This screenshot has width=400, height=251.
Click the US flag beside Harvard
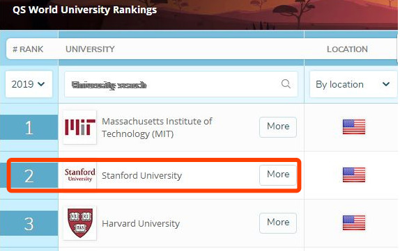[x=354, y=222]
